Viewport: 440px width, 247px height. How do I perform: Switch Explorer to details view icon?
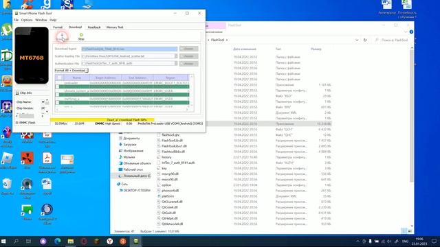404,231
